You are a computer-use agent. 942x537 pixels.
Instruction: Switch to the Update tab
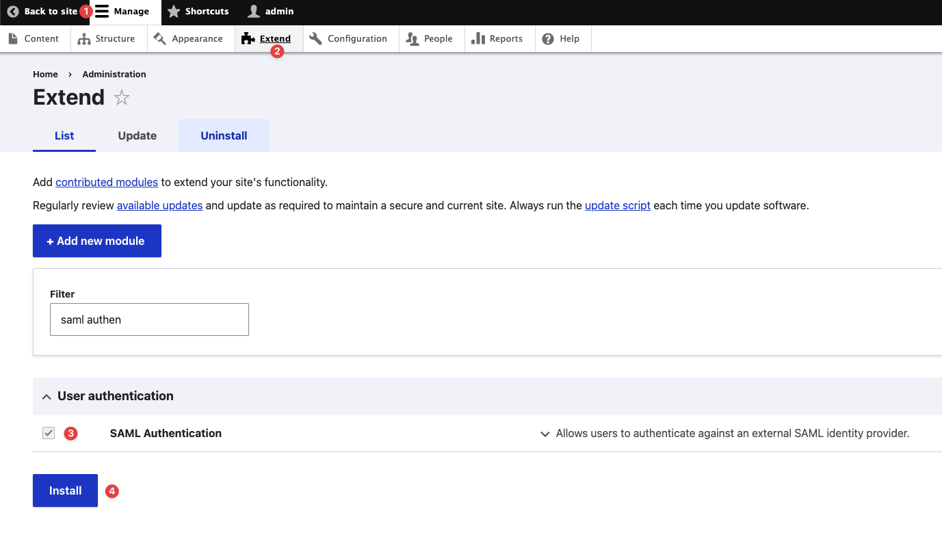coord(136,135)
